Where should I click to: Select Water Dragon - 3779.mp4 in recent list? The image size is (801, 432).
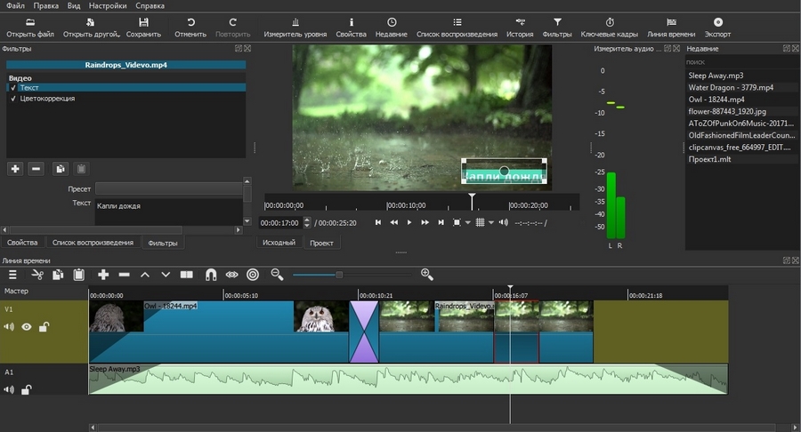click(731, 87)
